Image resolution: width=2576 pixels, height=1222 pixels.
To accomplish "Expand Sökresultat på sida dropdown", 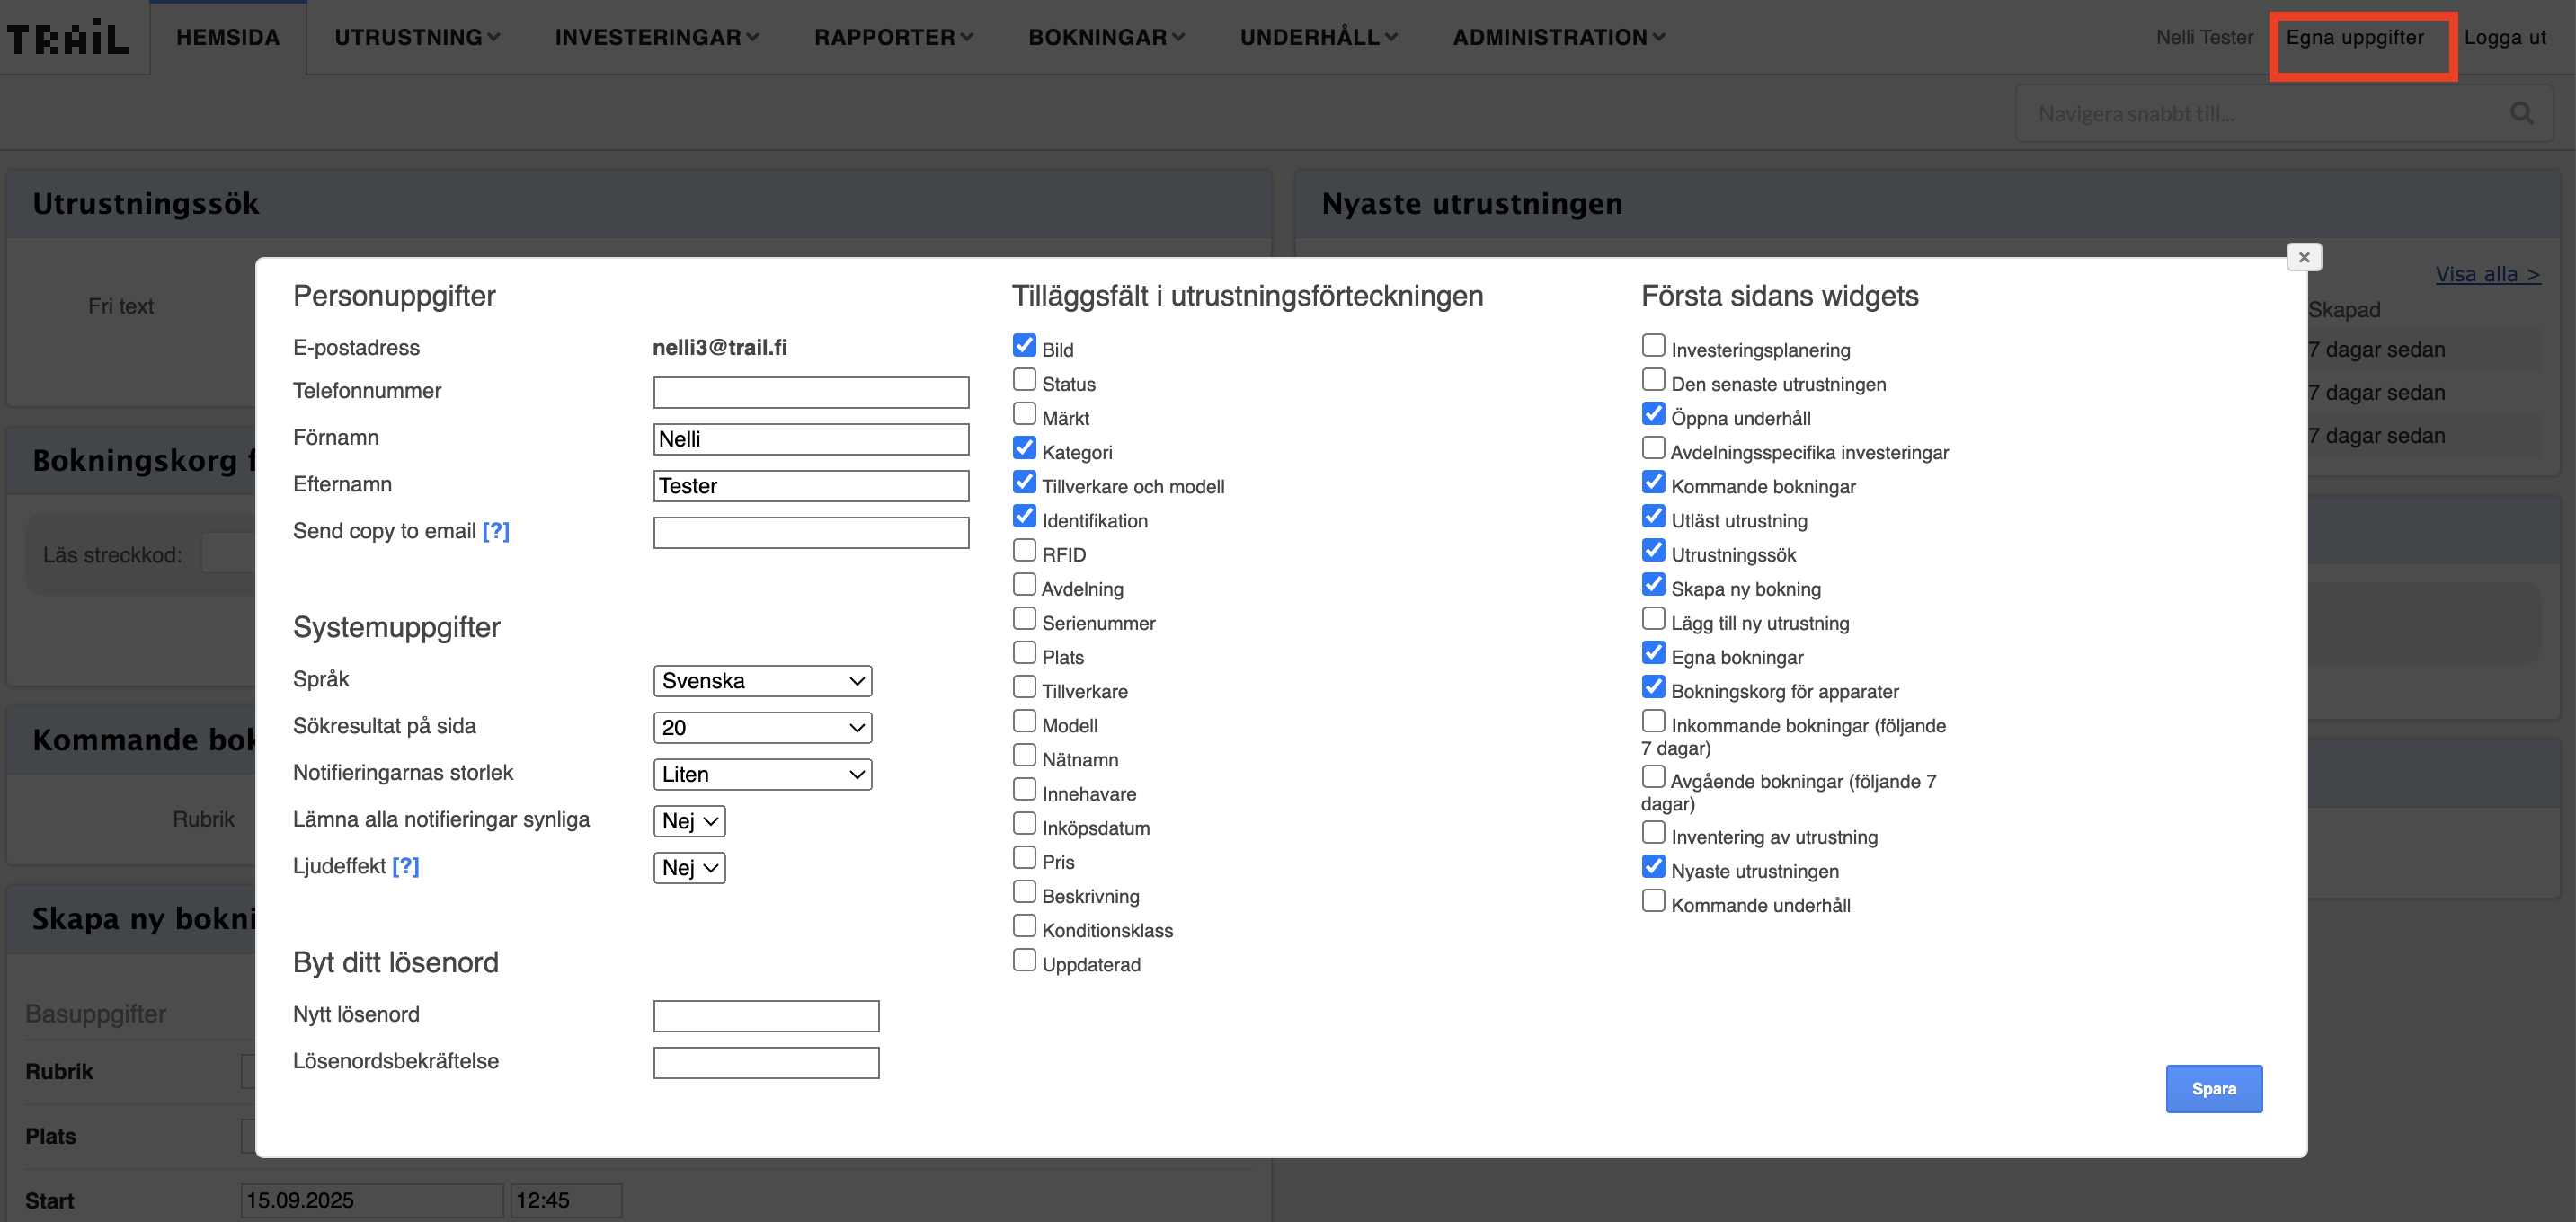I will click(x=762, y=727).
